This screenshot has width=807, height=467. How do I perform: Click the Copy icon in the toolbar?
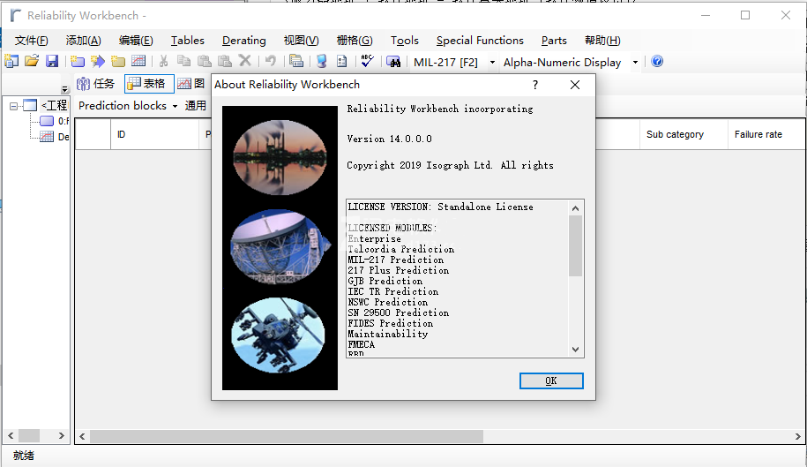[x=183, y=61]
